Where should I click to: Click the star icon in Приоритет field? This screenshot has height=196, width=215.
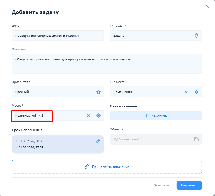point(98,92)
